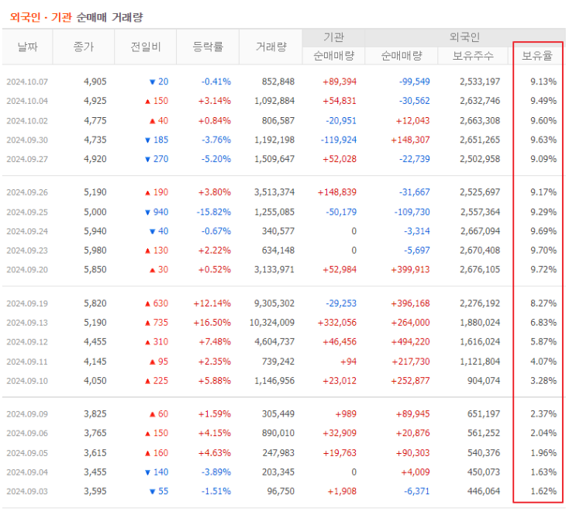Click institution net trade -119,924
This screenshot has height=512, width=576.
coord(339,140)
